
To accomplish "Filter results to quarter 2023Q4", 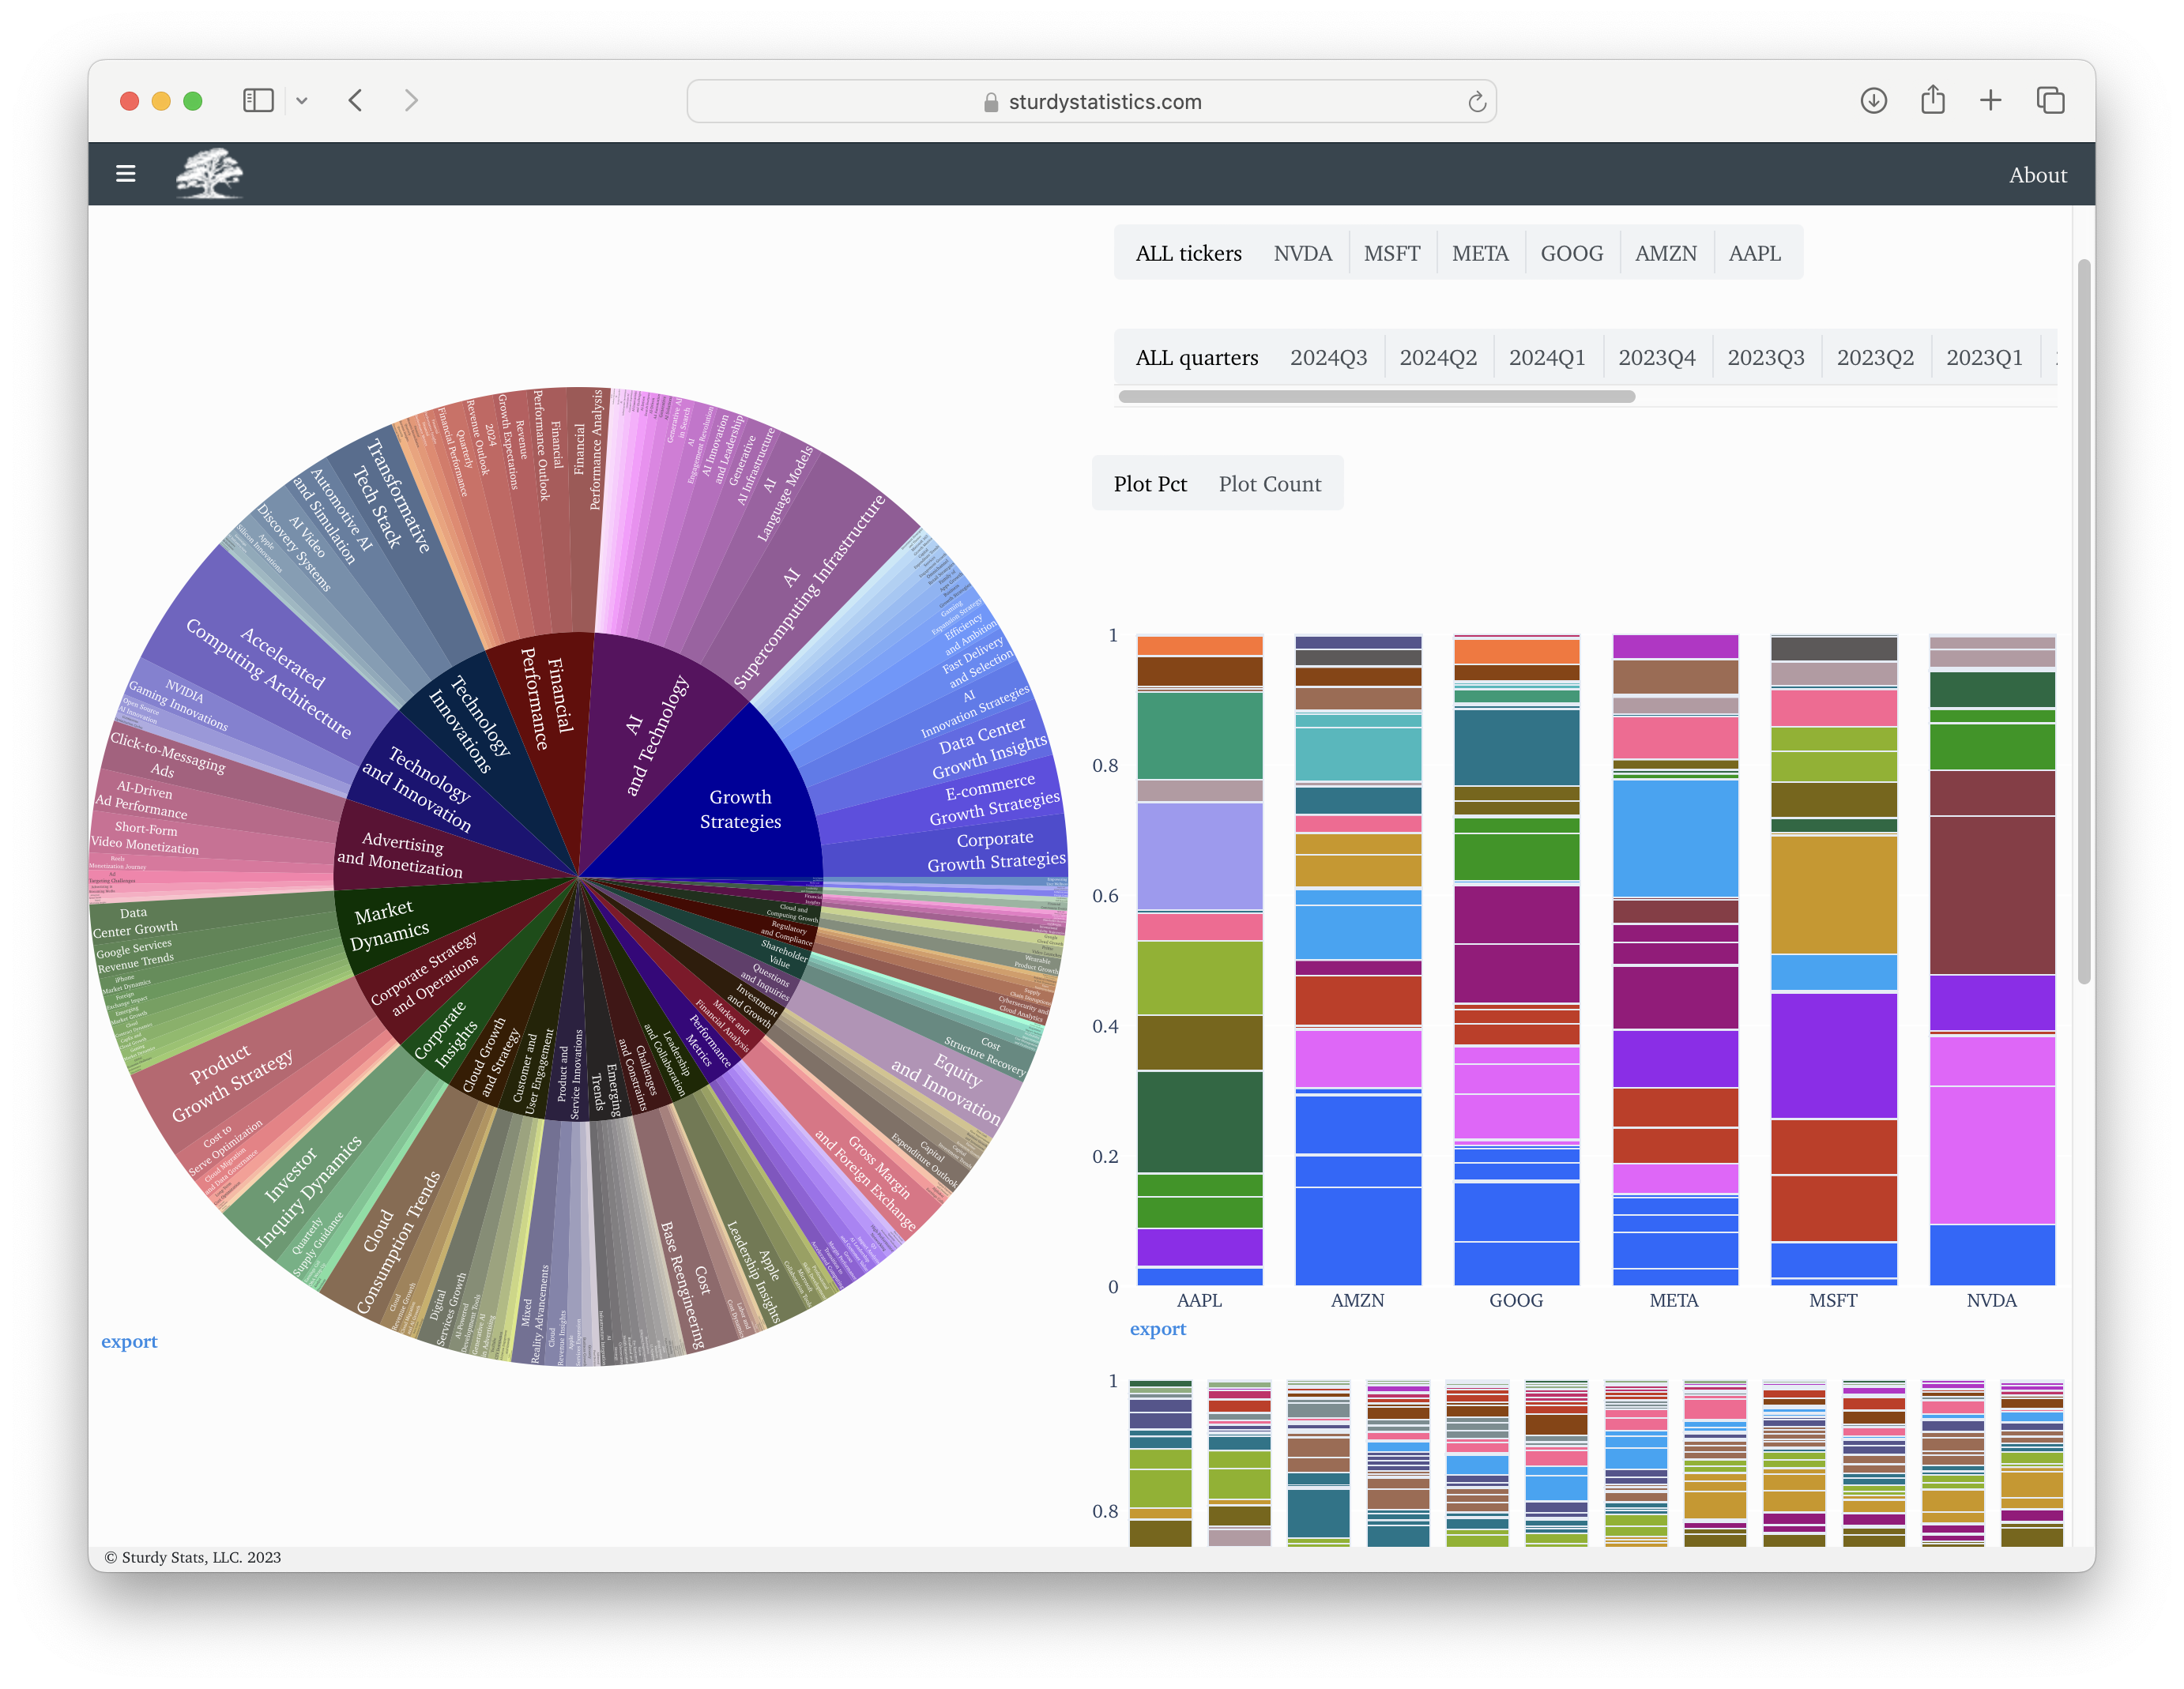I will pos(1656,357).
